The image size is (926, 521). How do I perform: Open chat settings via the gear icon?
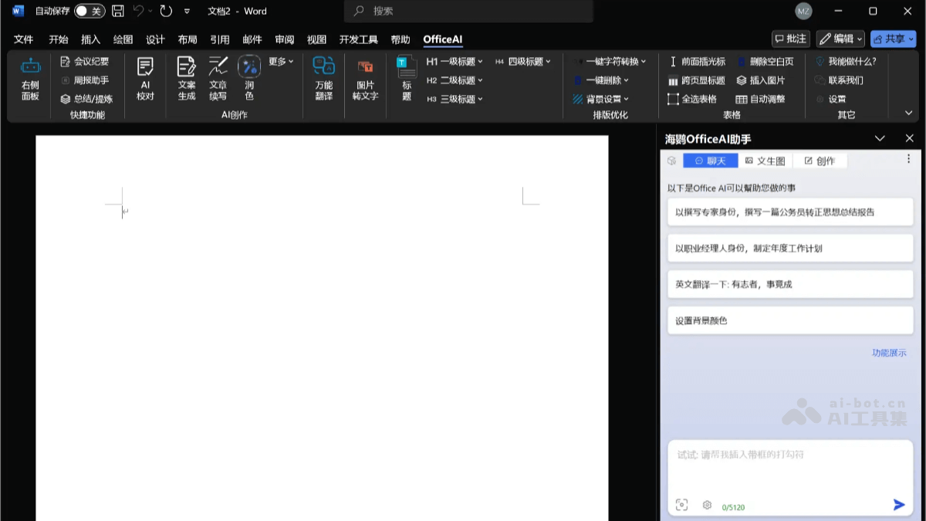pos(707,505)
